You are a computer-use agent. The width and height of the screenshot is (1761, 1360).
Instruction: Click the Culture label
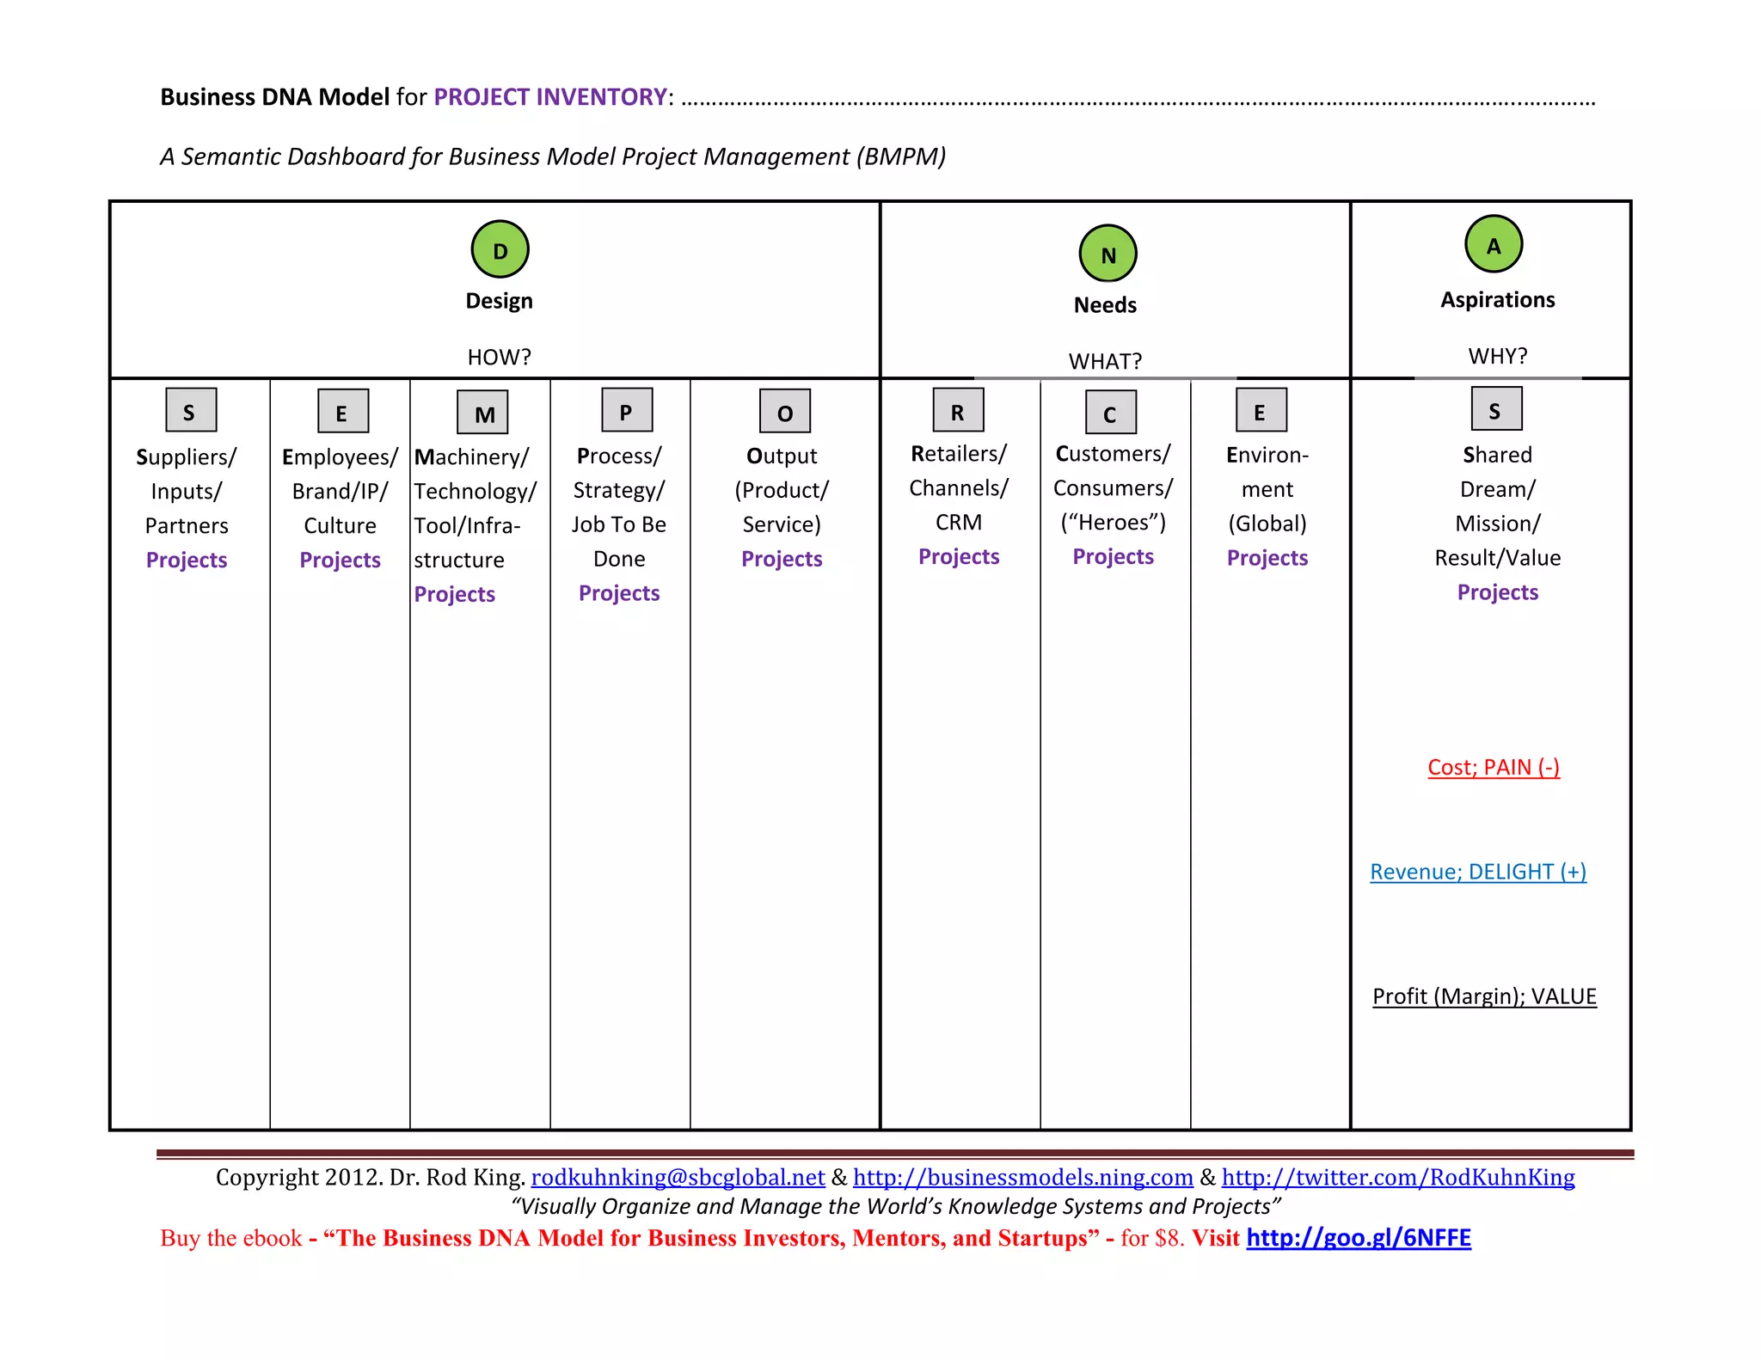pyautogui.click(x=341, y=526)
